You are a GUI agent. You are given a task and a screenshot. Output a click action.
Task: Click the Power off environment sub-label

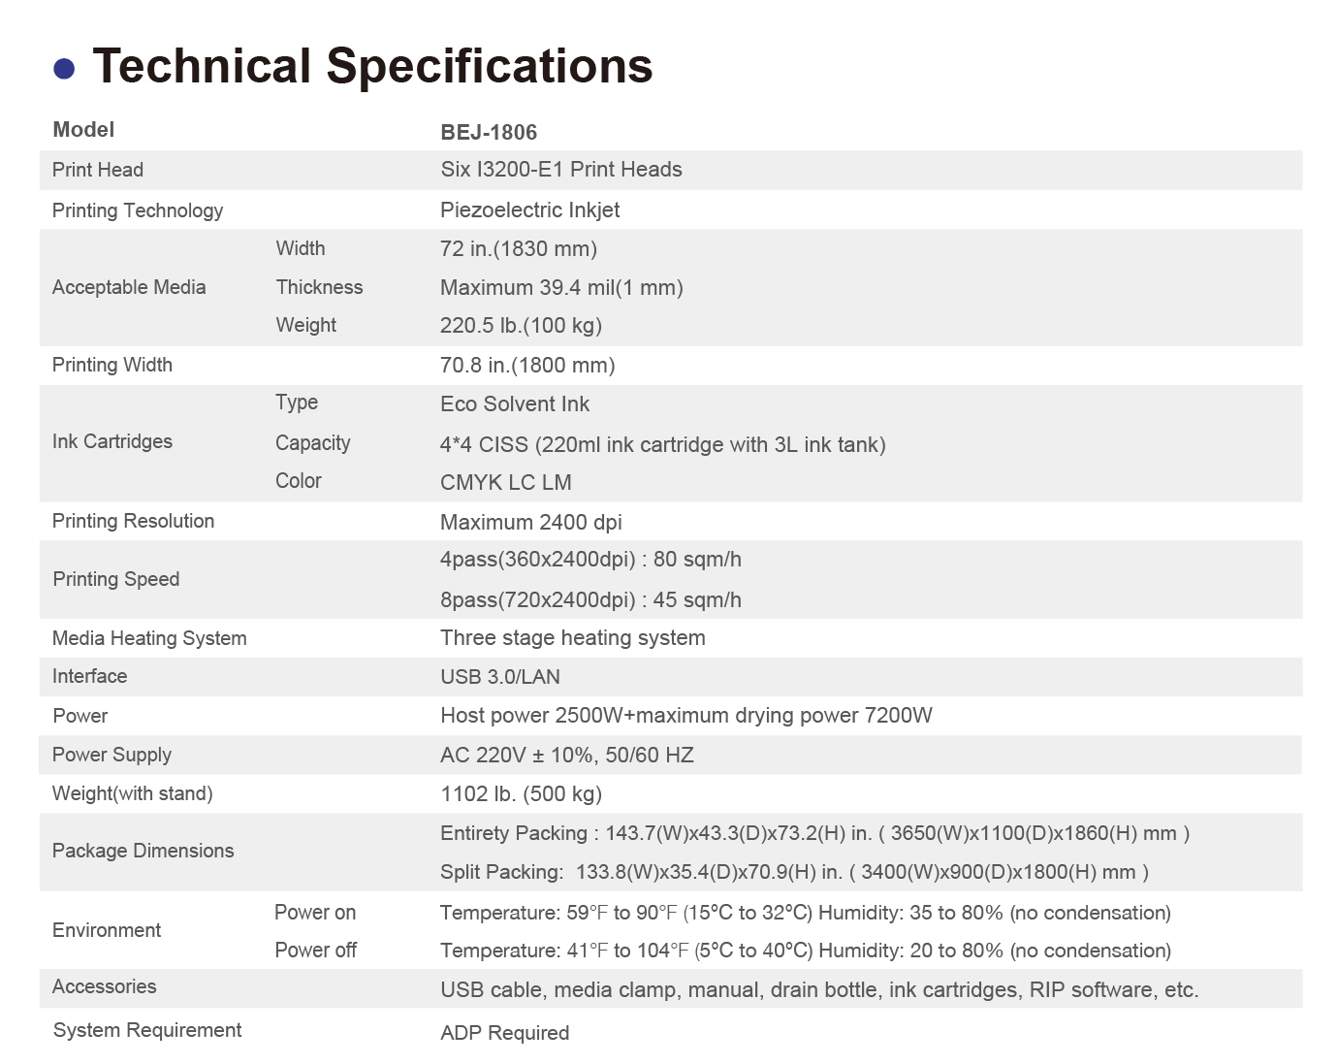(x=315, y=951)
